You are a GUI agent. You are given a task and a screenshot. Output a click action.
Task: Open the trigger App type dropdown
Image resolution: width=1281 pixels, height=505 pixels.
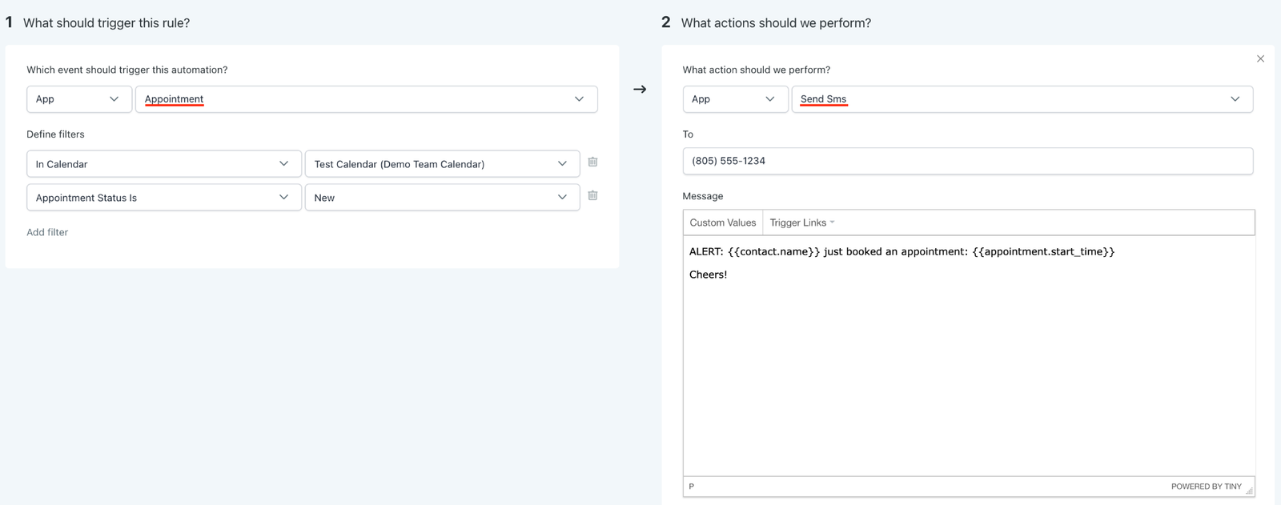[78, 99]
